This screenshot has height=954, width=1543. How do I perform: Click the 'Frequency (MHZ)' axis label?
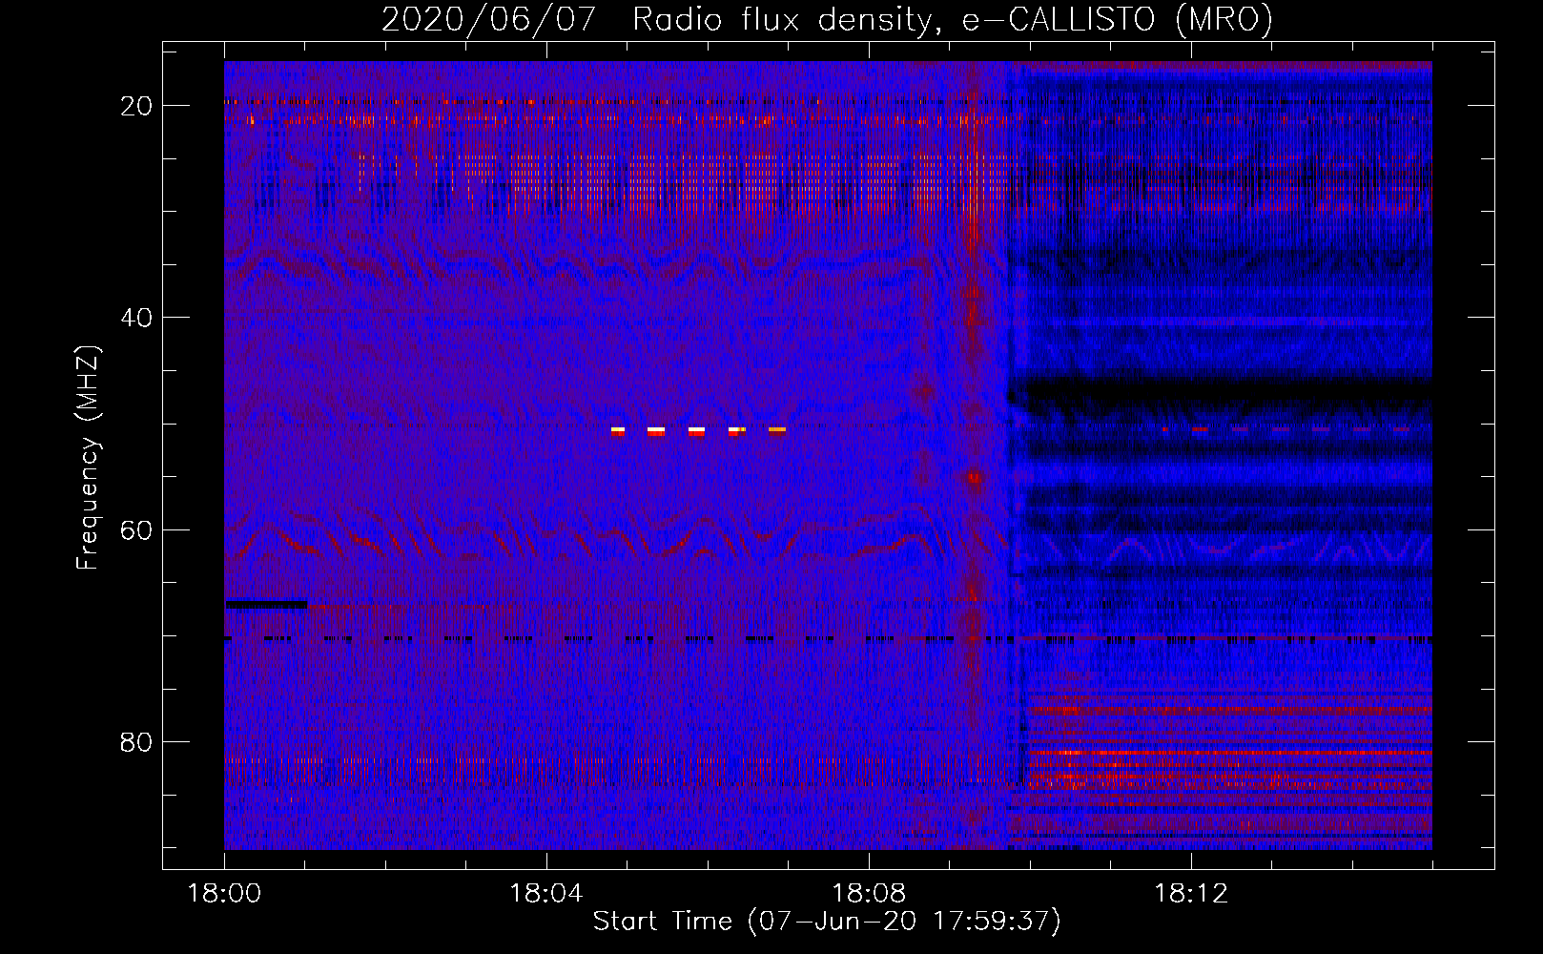point(88,458)
